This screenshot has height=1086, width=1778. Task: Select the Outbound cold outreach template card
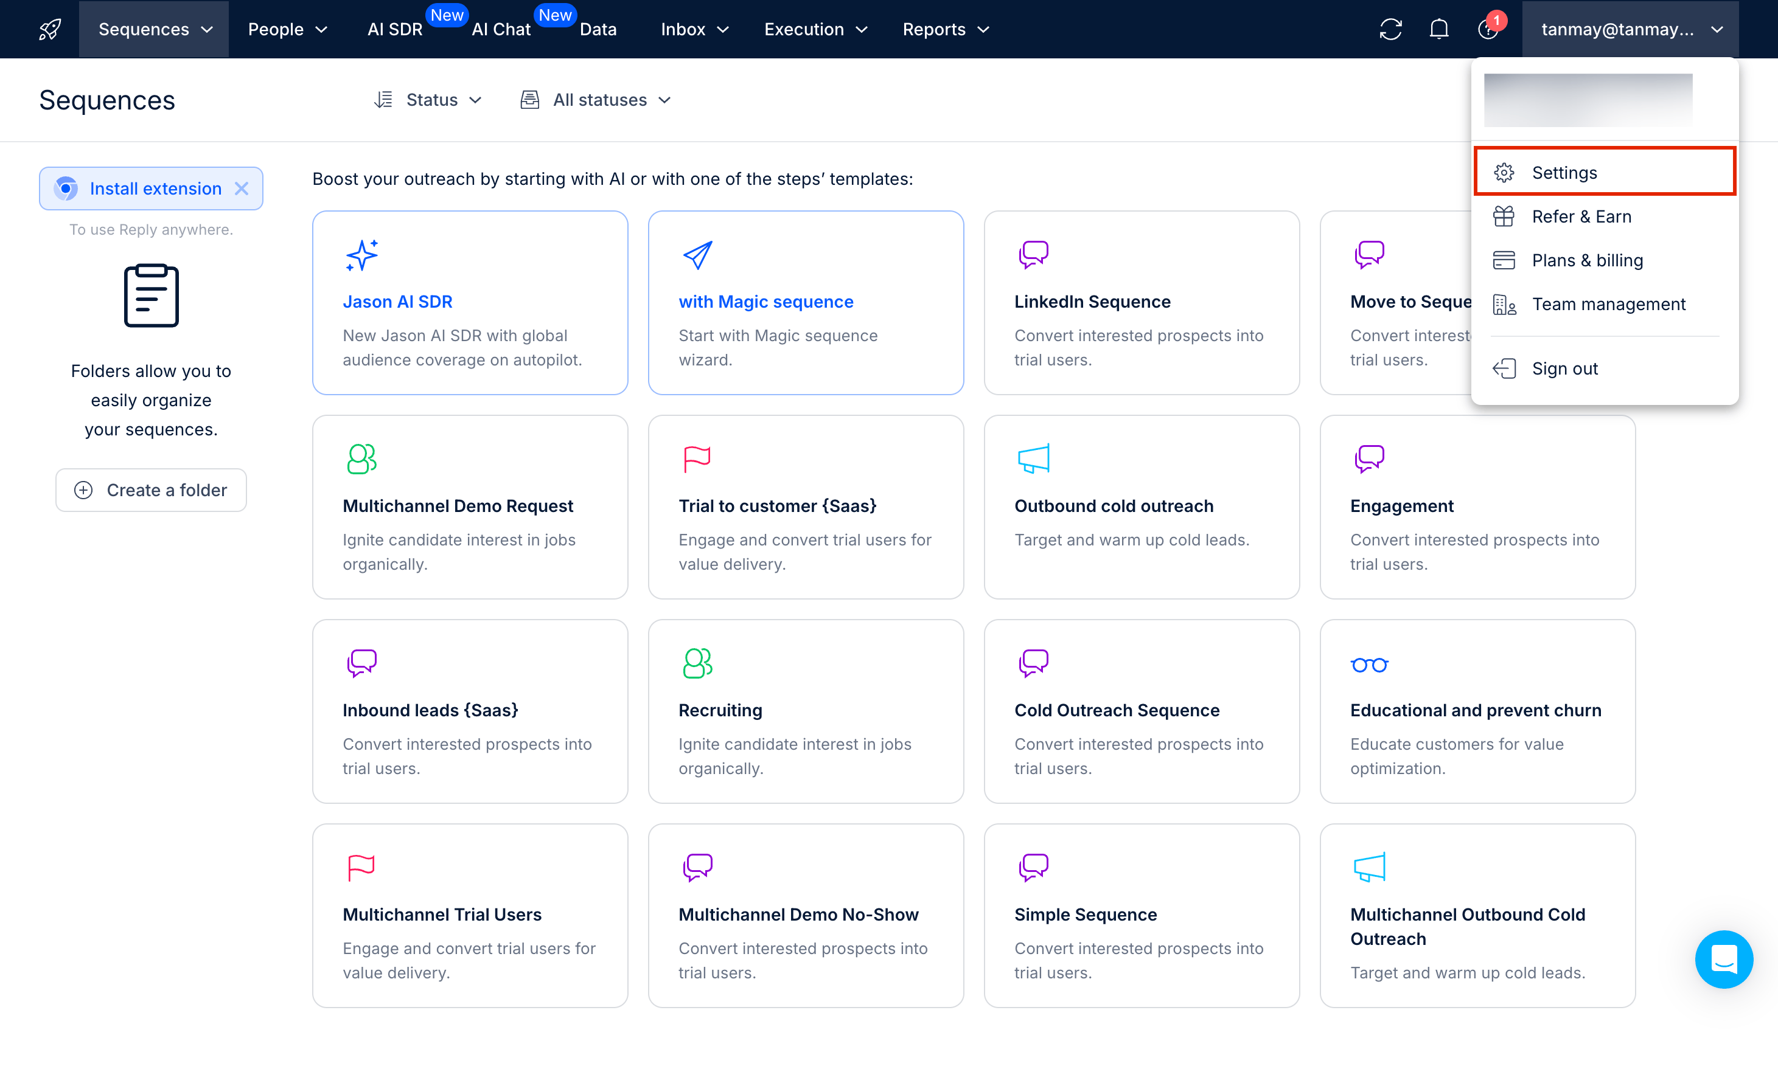(1142, 507)
